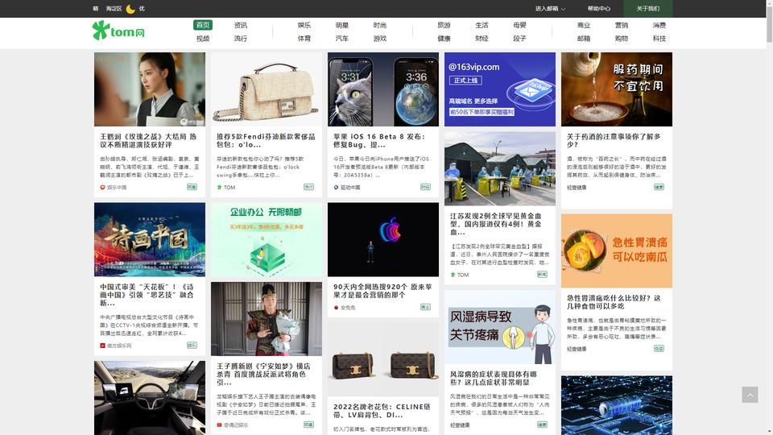
Task: Click the tom网 logo
Action: pos(118,31)
